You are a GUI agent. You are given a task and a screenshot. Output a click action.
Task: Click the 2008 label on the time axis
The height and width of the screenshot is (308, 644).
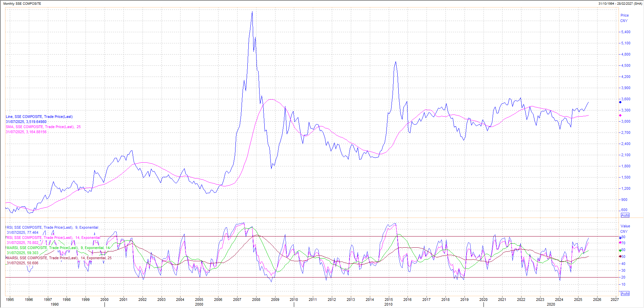(256, 300)
